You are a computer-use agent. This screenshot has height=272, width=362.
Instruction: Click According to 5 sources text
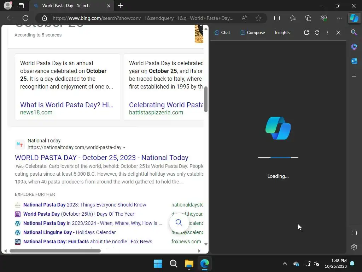38,35
